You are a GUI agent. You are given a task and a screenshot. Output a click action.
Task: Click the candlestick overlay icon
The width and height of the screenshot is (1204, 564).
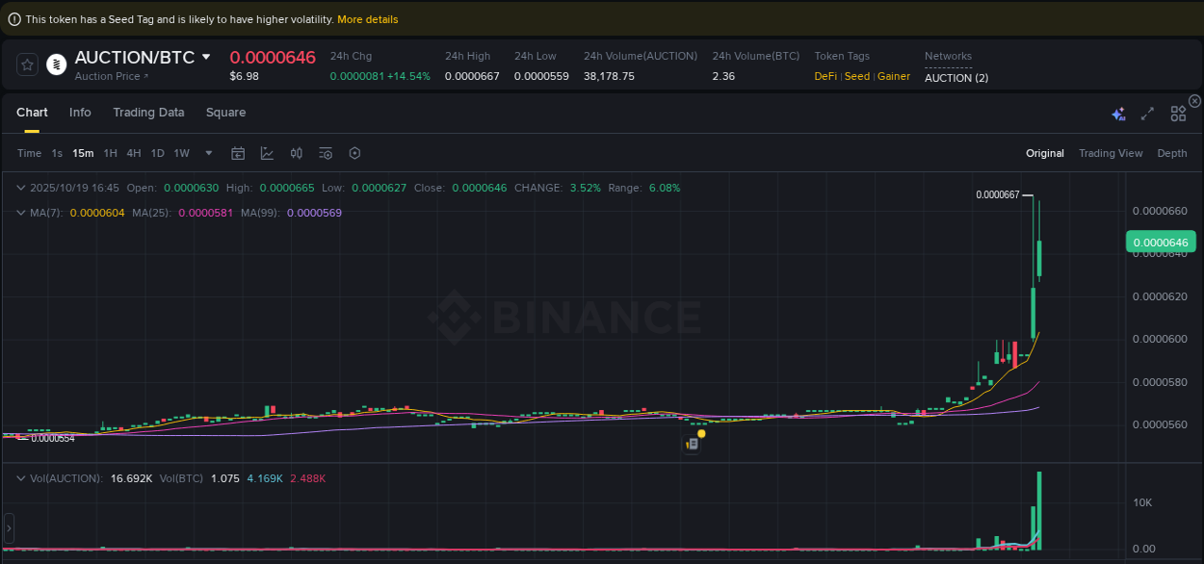(x=296, y=153)
